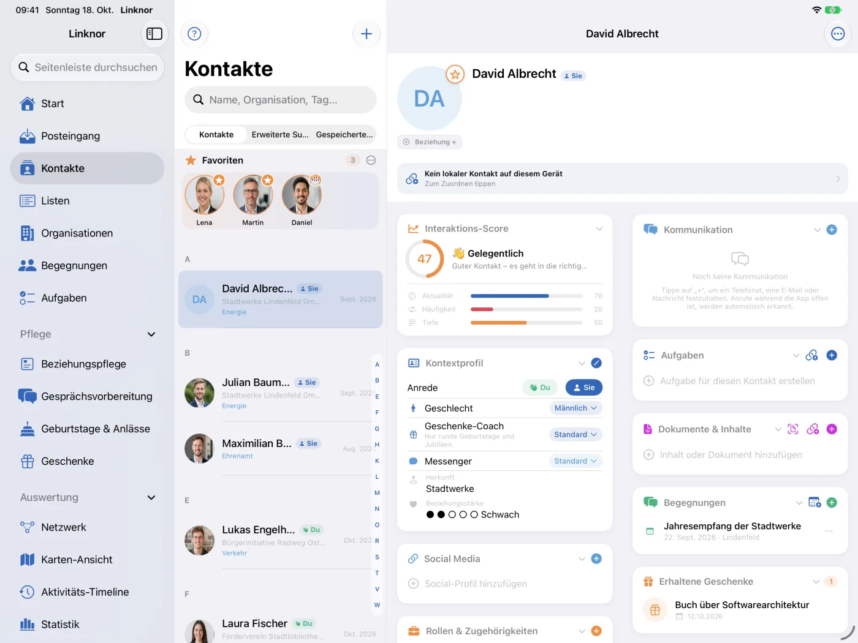This screenshot has height=643, width=858.
Task: Set Beziehungsstärke to the fourth dot
Action: [x=463, y=515]
